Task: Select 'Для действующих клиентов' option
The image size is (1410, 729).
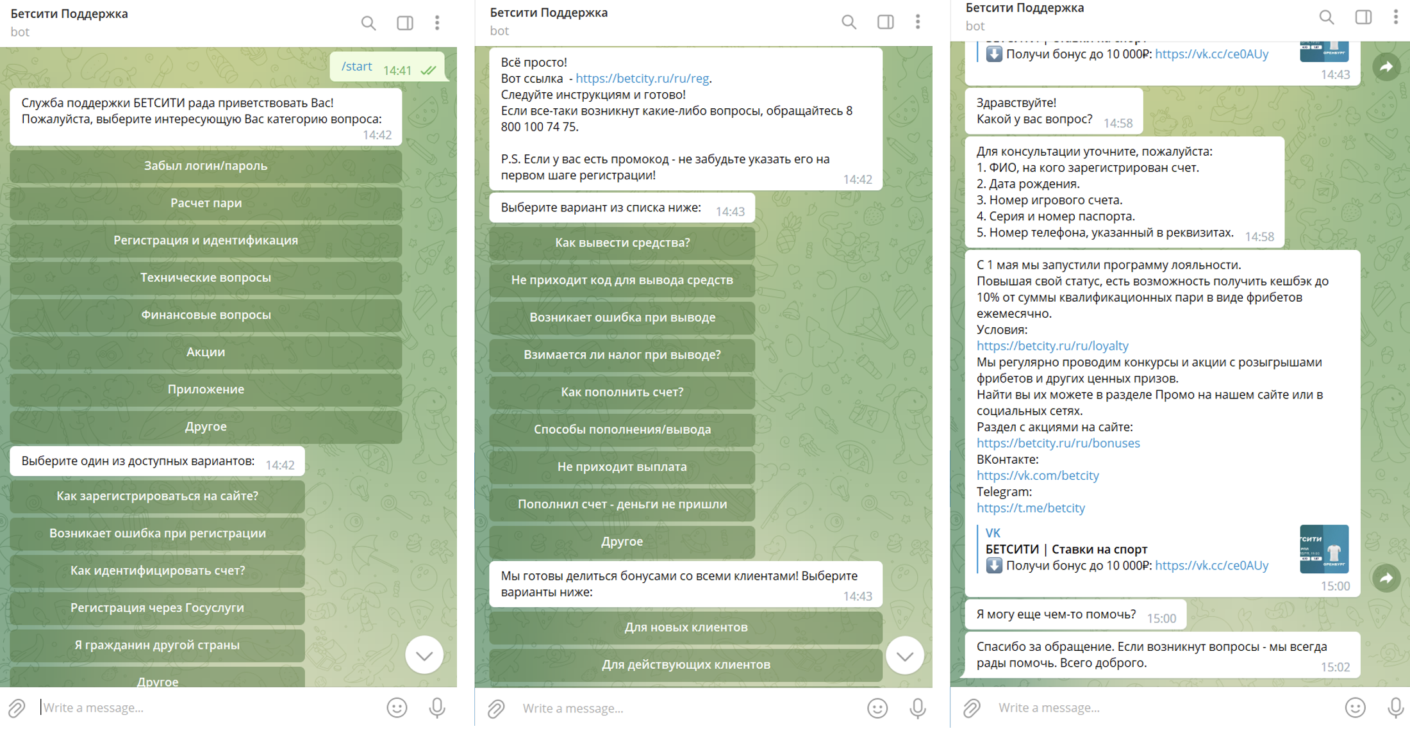Action: point(686,664)
